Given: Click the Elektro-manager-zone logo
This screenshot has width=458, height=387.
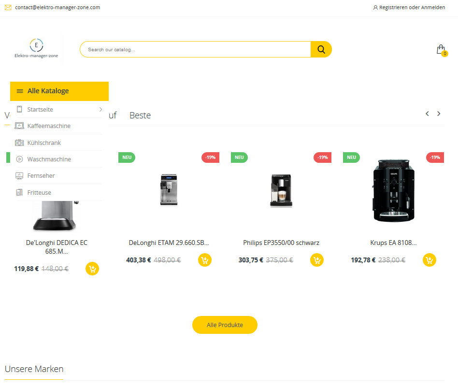Looking at the screenshot, I should [36, 48].
